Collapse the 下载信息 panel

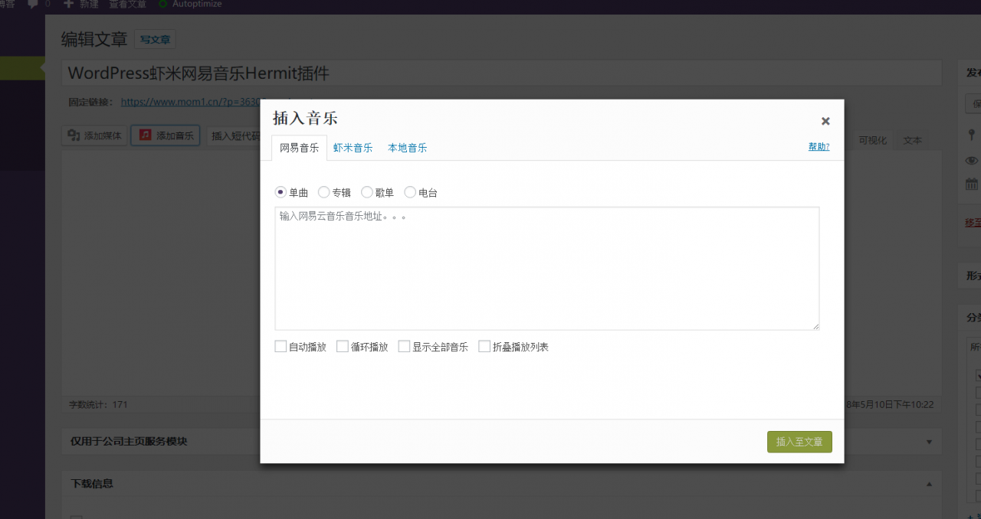(928, 484)
